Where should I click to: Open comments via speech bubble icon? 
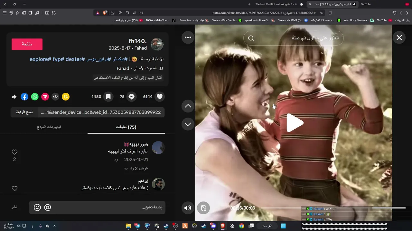click(x=132, y=97)
